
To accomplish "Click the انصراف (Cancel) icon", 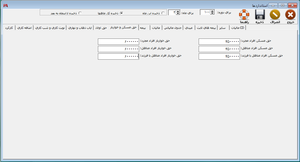I will (275, 15).
